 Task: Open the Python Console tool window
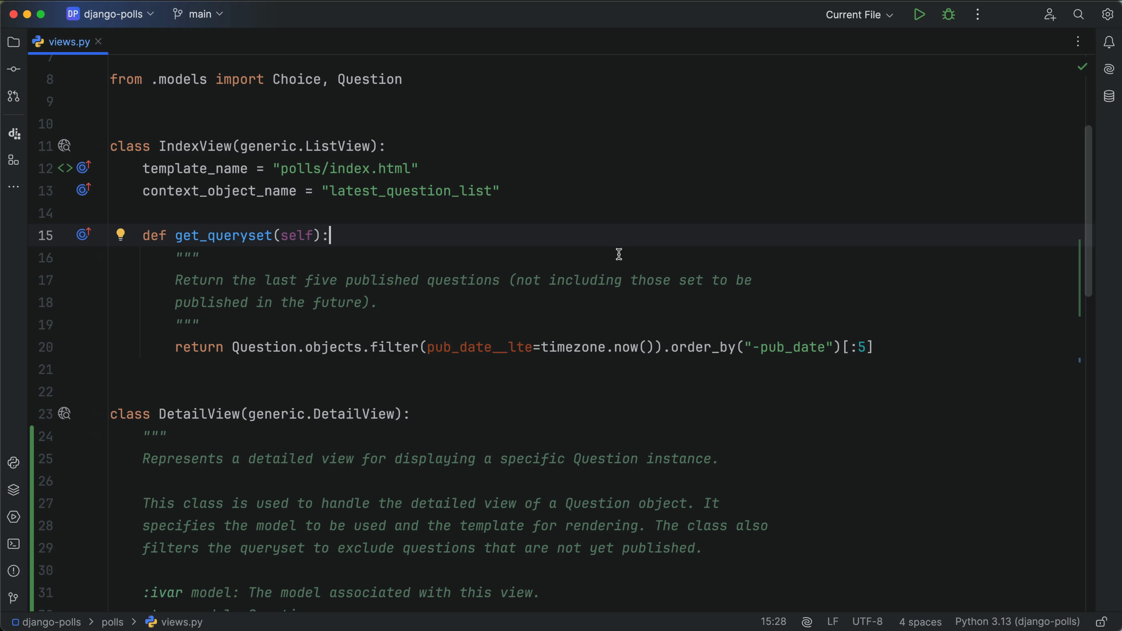coord(13,462)
